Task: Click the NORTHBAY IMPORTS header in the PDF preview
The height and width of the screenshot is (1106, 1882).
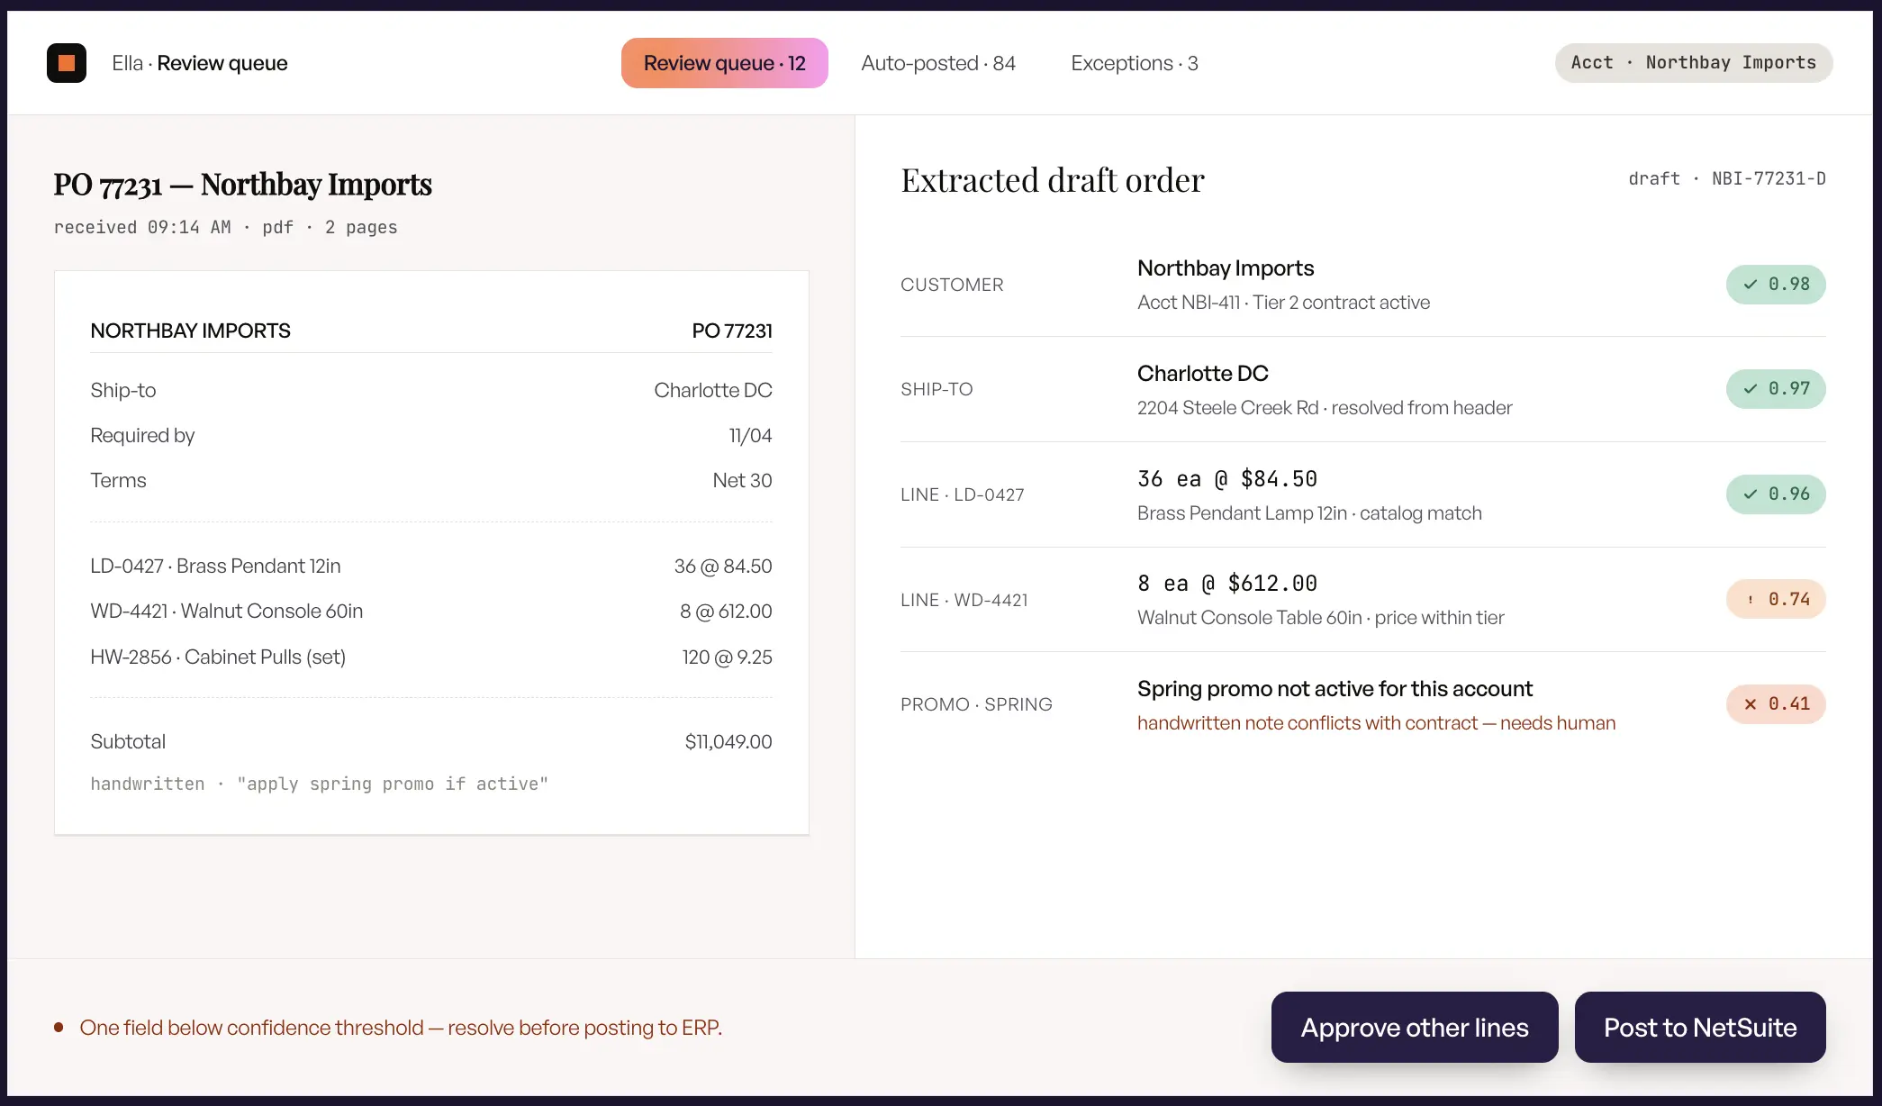Action: pyautogui.click(x=191, y=331)
